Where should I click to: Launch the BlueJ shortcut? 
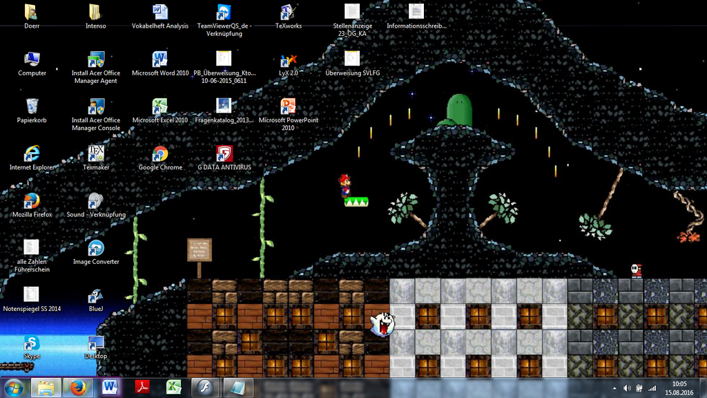pyautogui.click(x=95, y=295)
